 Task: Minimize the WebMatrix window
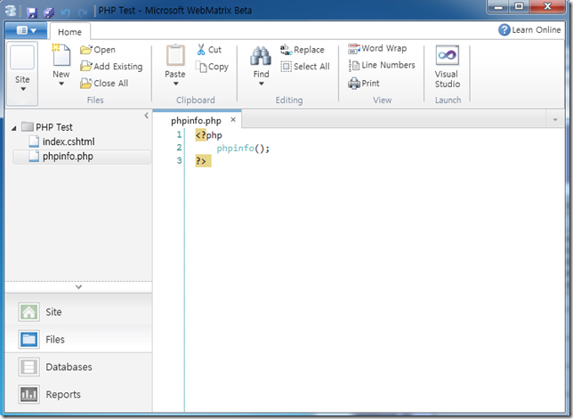point(498,7)
